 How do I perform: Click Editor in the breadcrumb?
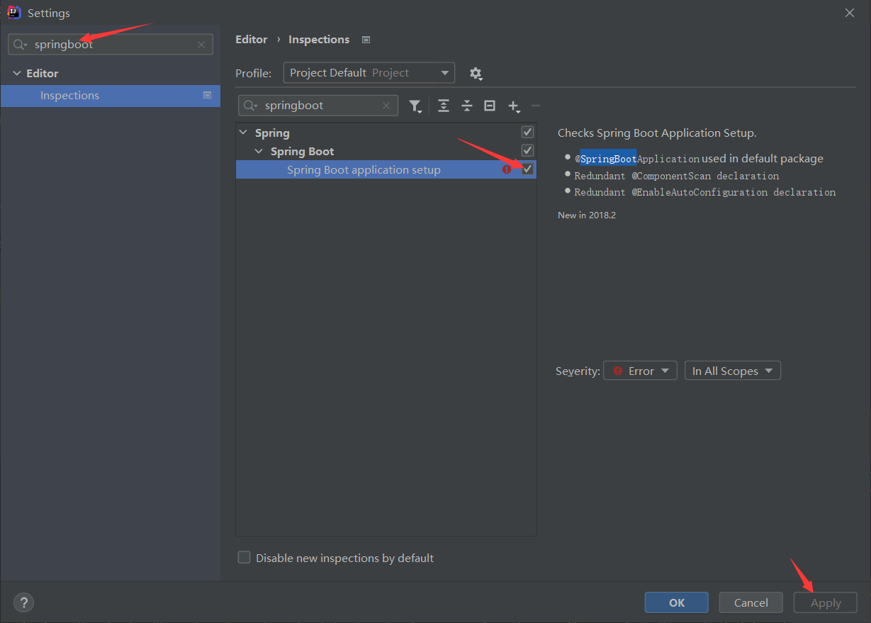[252, 40]
